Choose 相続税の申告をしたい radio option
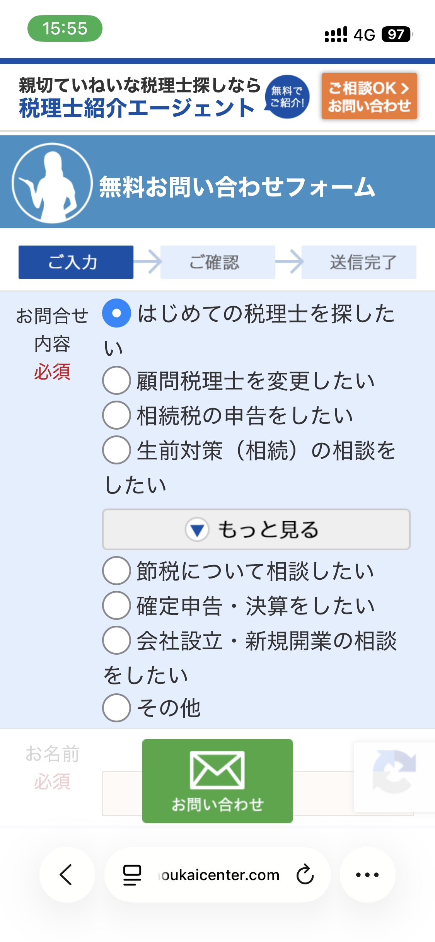This screenshot has height=942, width=435. click(116, 415)
